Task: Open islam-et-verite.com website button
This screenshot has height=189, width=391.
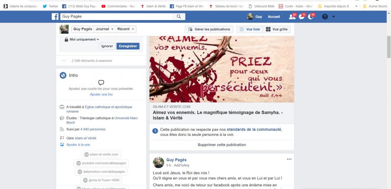Action: (101, 154)
